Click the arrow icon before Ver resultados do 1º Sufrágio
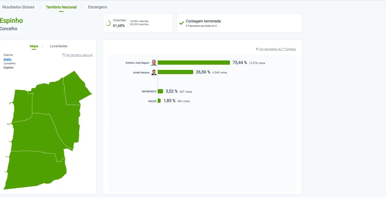Image resolution: width=386 pixels, height=201 pixels. [257, 49]
